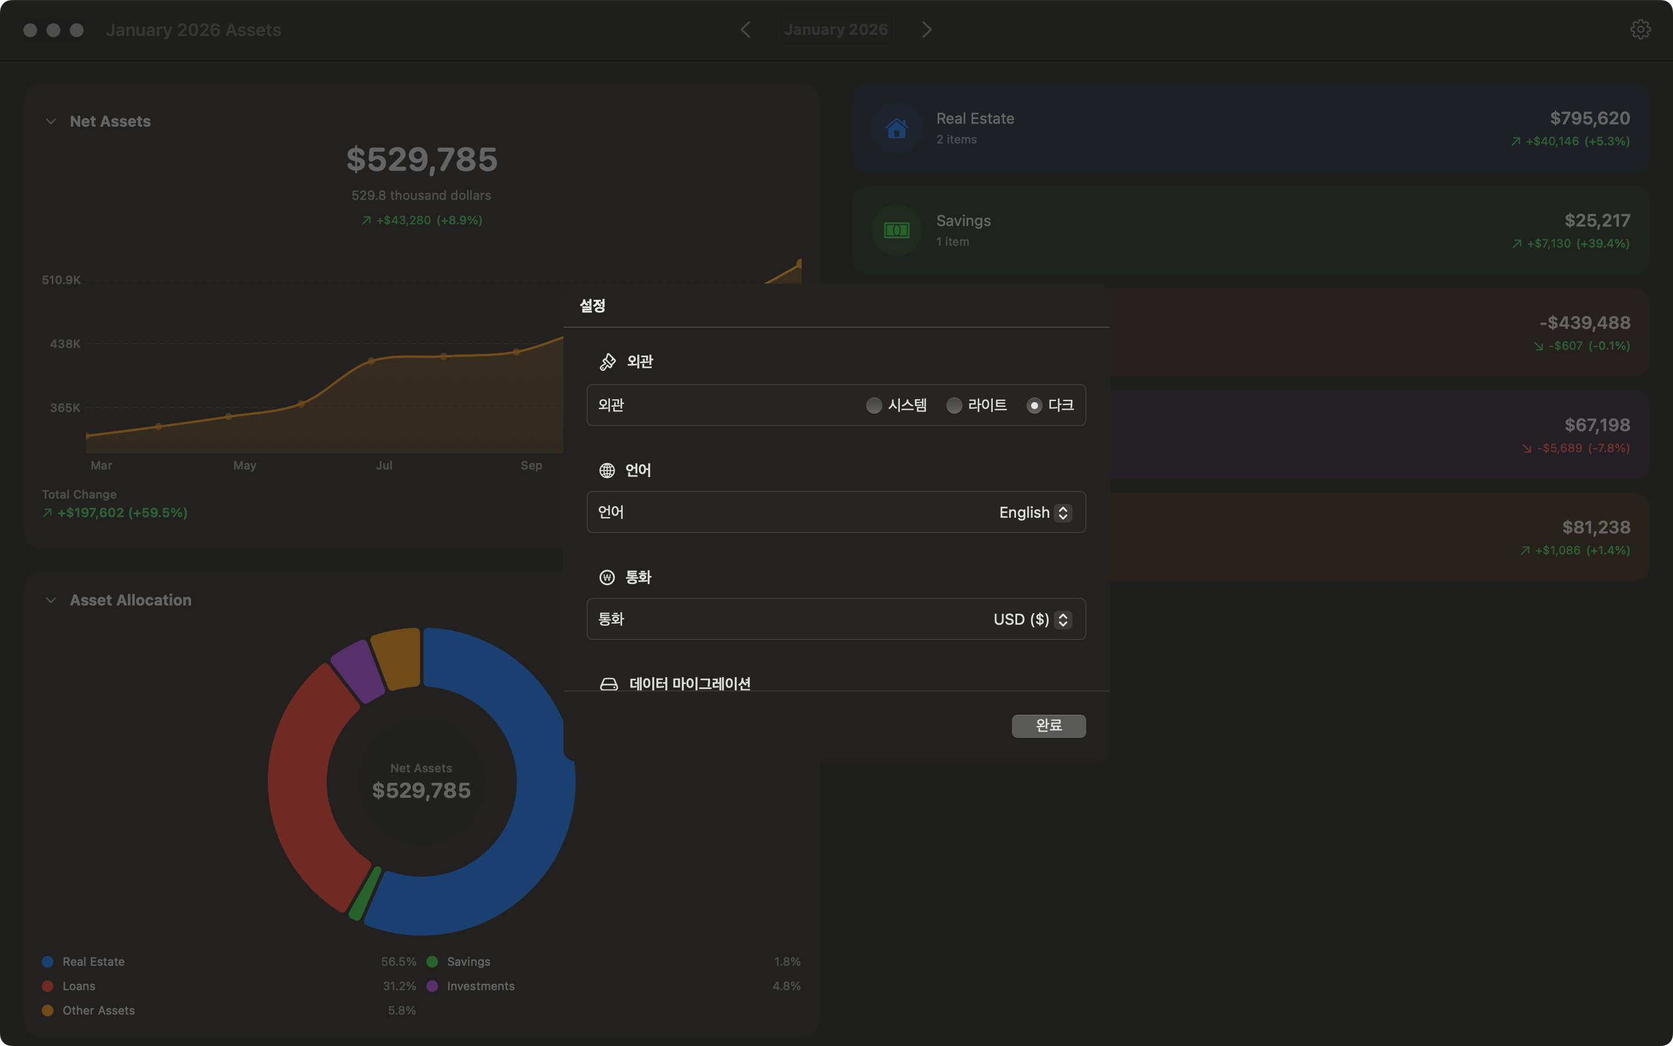
Task: Go to next month with right chevron
Action: 927,30
